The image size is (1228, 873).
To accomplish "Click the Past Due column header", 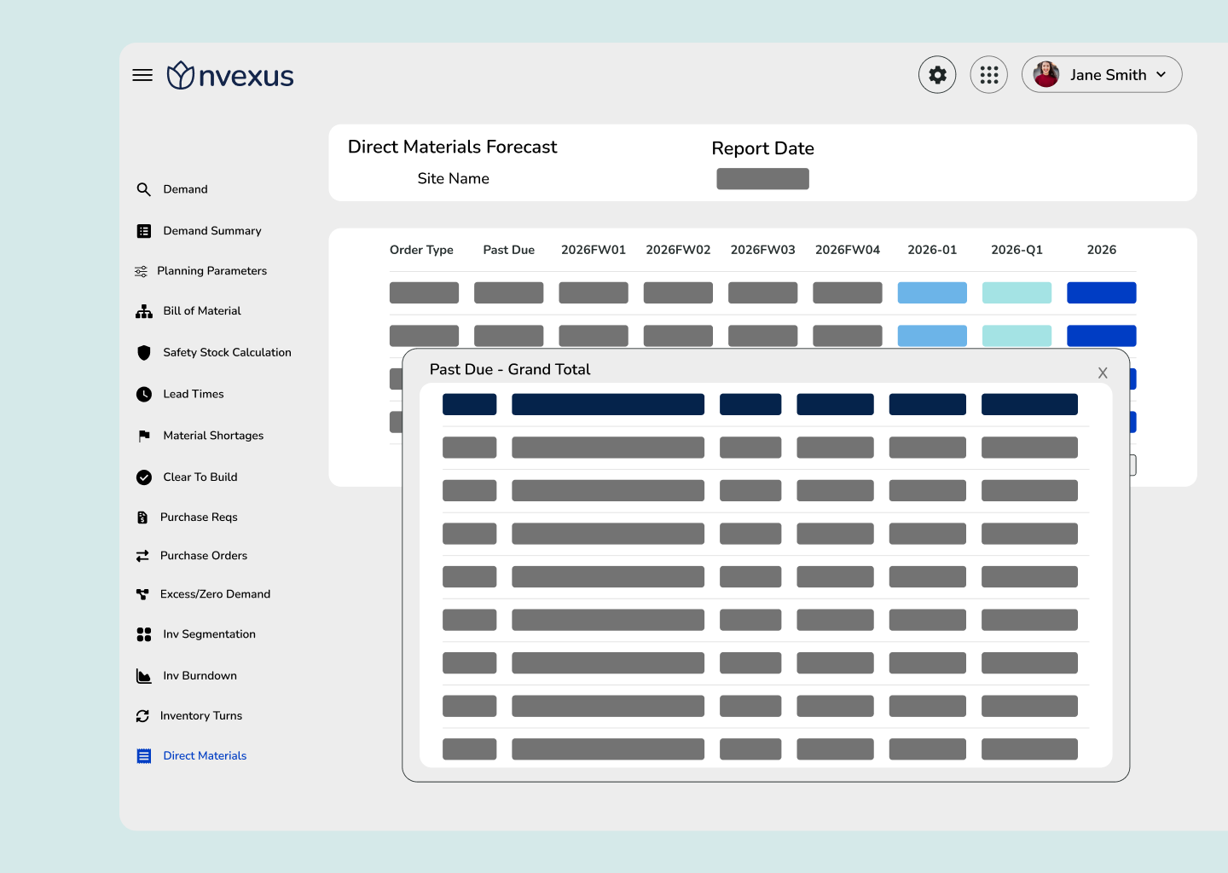I will tap(509, 250).
